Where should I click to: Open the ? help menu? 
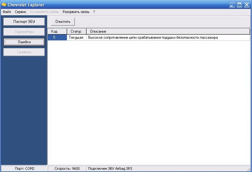coord(94,12)
